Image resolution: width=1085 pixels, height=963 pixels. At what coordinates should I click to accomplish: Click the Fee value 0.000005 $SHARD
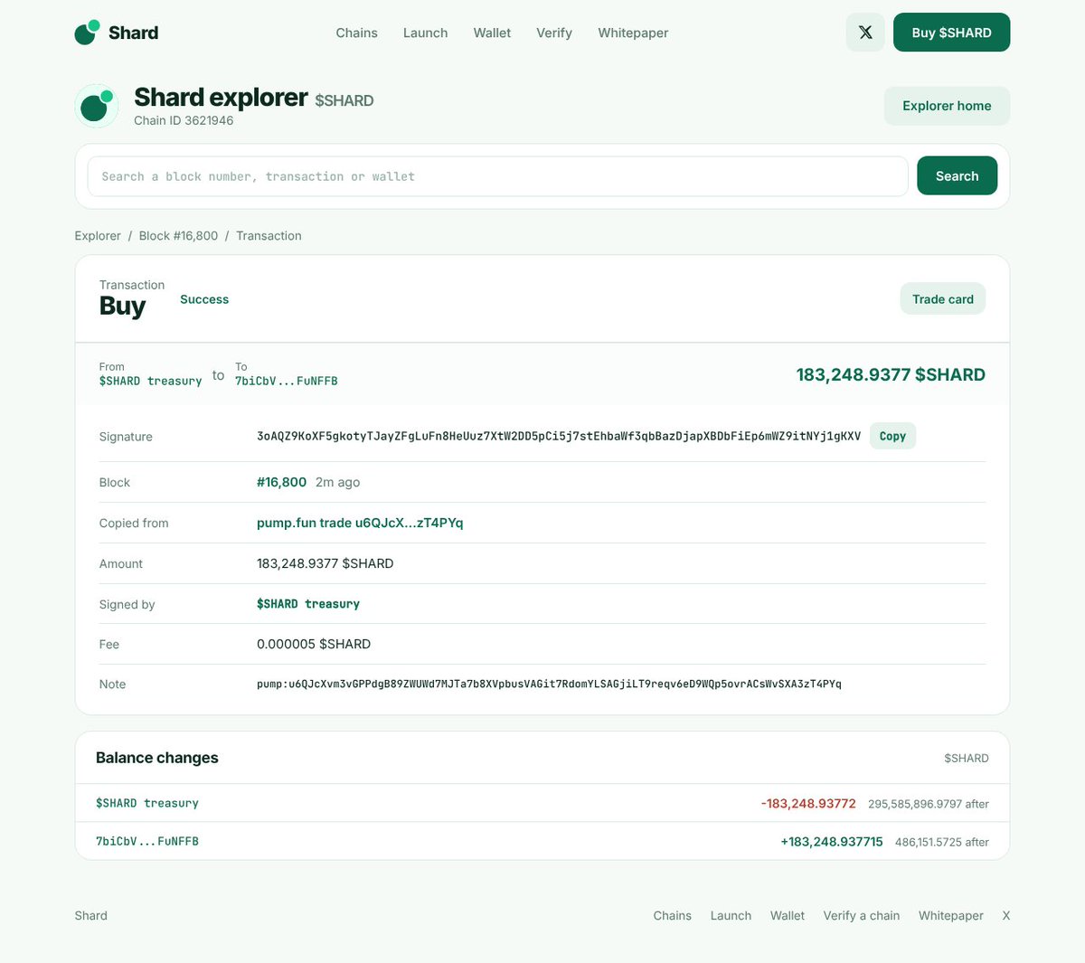pos(314,644)
